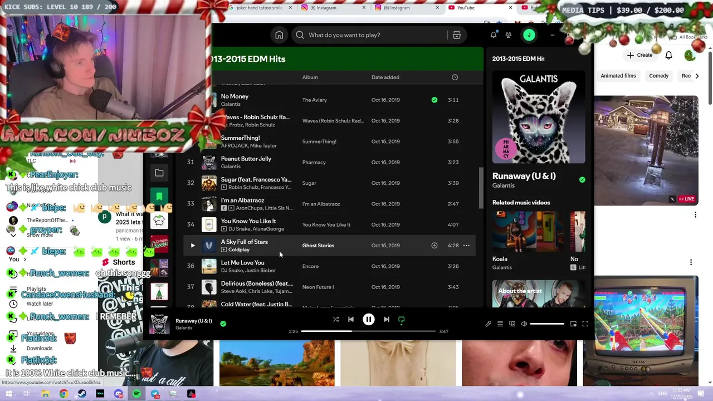This screenshot has height=401, width=713.
Task: Mute Spotify volume speaker icon
Action: click(x=524, y=324)
